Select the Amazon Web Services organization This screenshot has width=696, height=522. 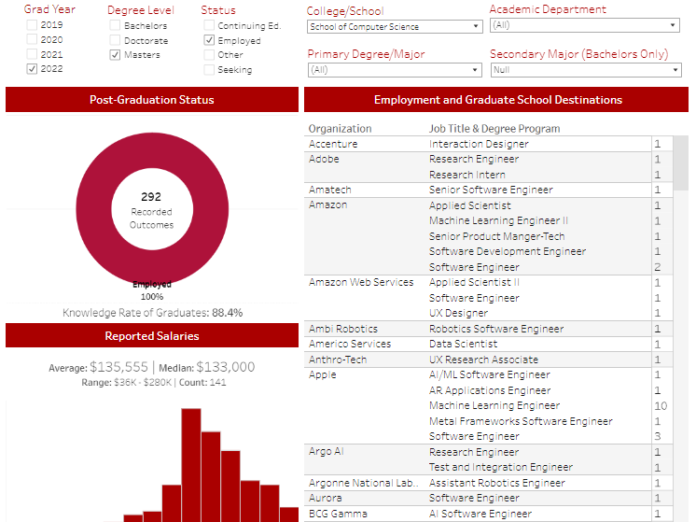pos(361,282)
